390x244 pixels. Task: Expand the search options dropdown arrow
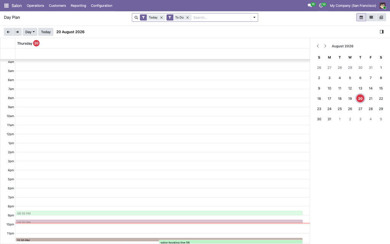click(x=254, y=18)
